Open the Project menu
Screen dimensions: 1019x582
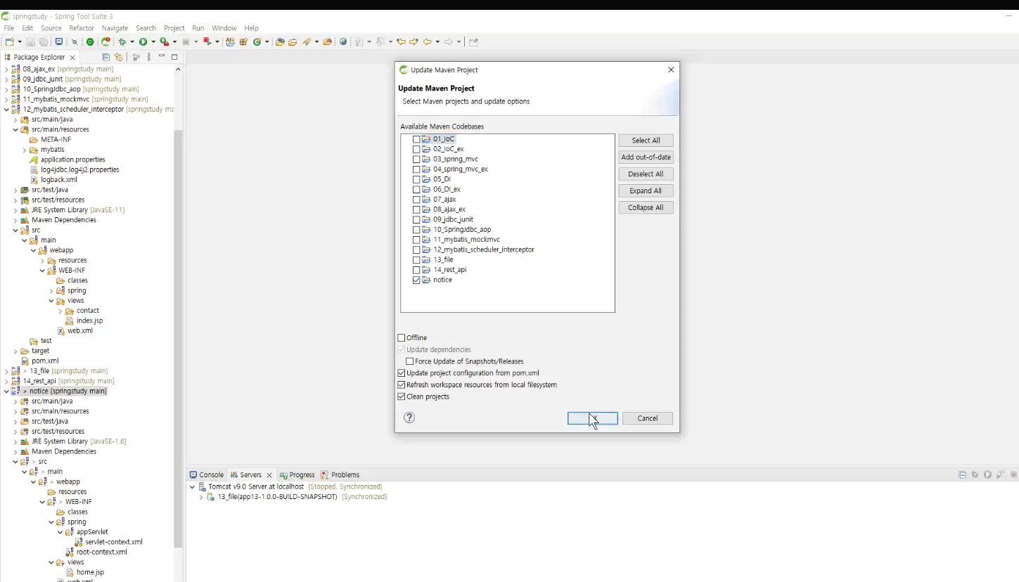click(x=174, y=28)
